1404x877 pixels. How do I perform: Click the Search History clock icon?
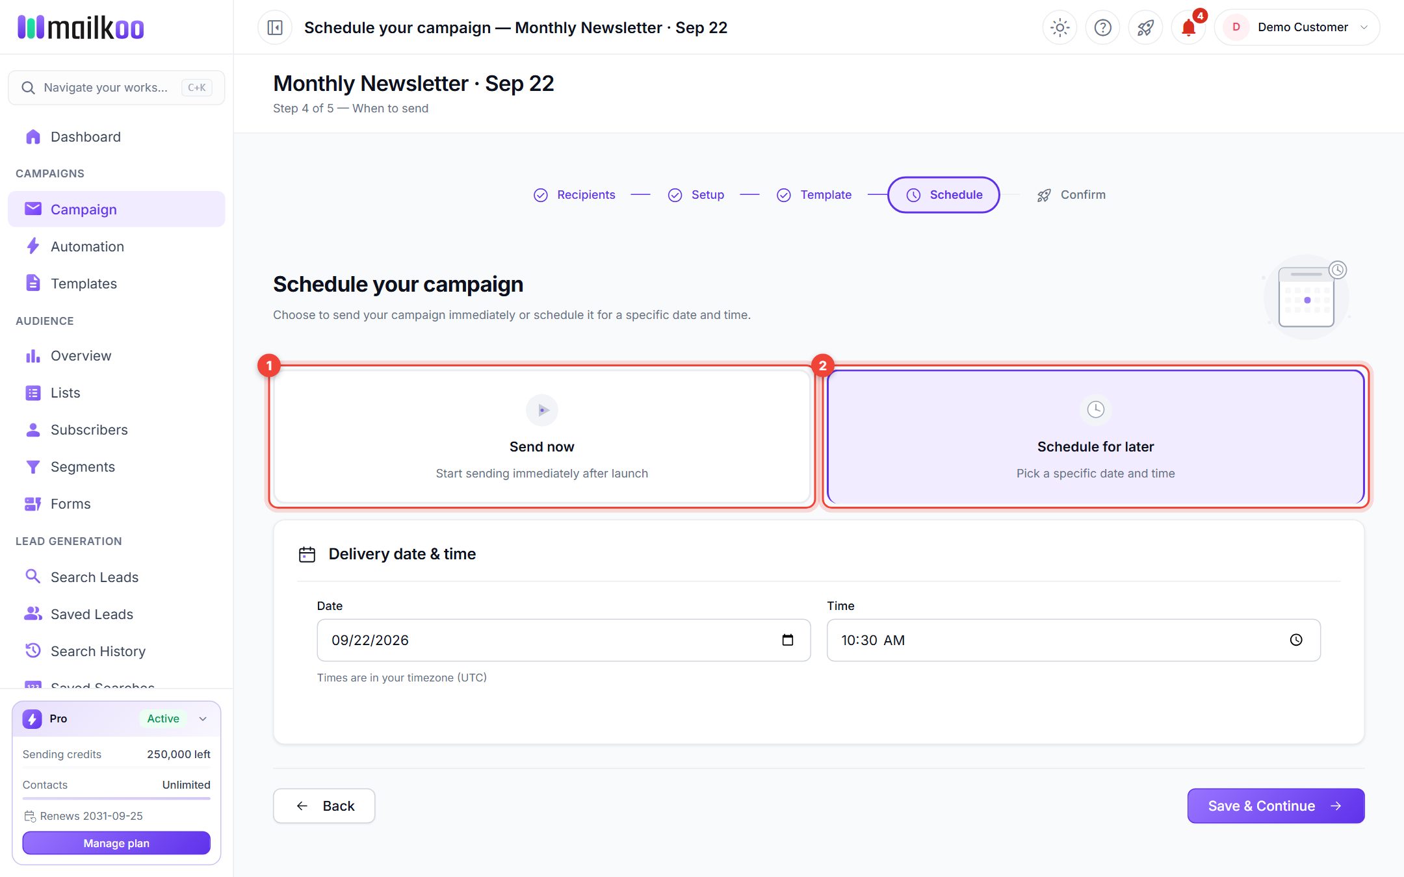click(x=32, y=650)
